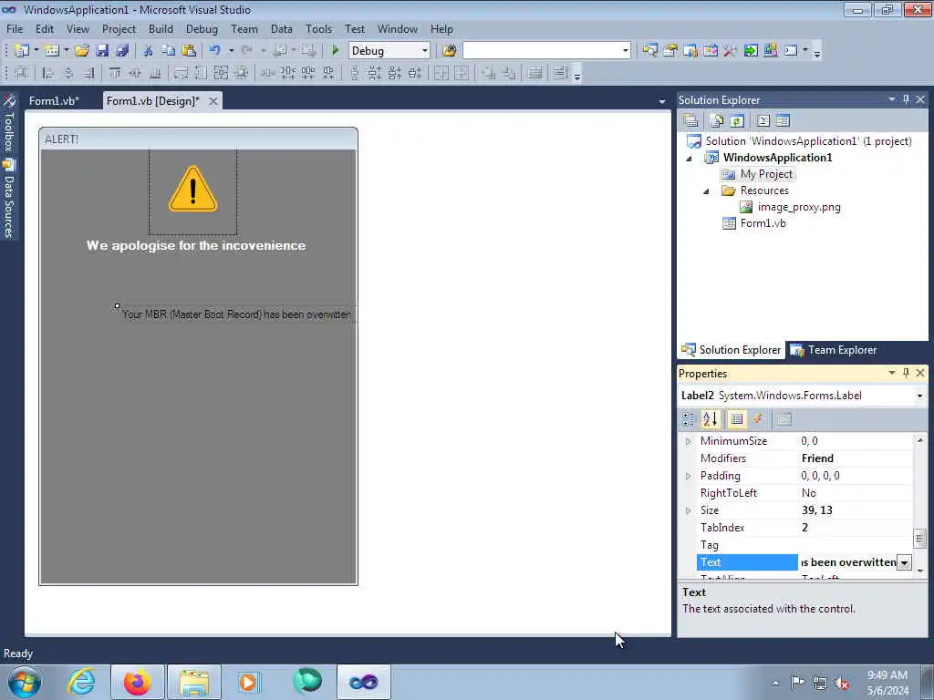Screen dimensions: 934x700
Task: Open Solution Explorer from the toolbar icon
Action: 649,51
